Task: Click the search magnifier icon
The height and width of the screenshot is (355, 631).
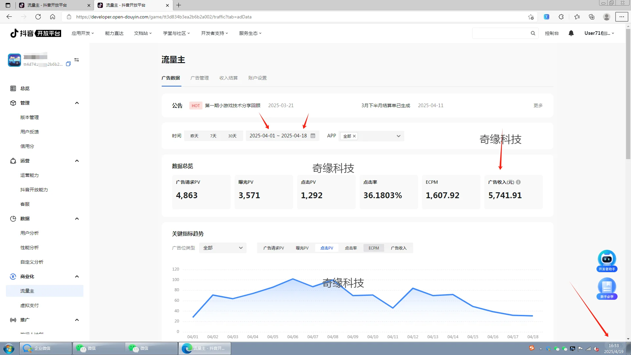Action: (x=533, y=33)
